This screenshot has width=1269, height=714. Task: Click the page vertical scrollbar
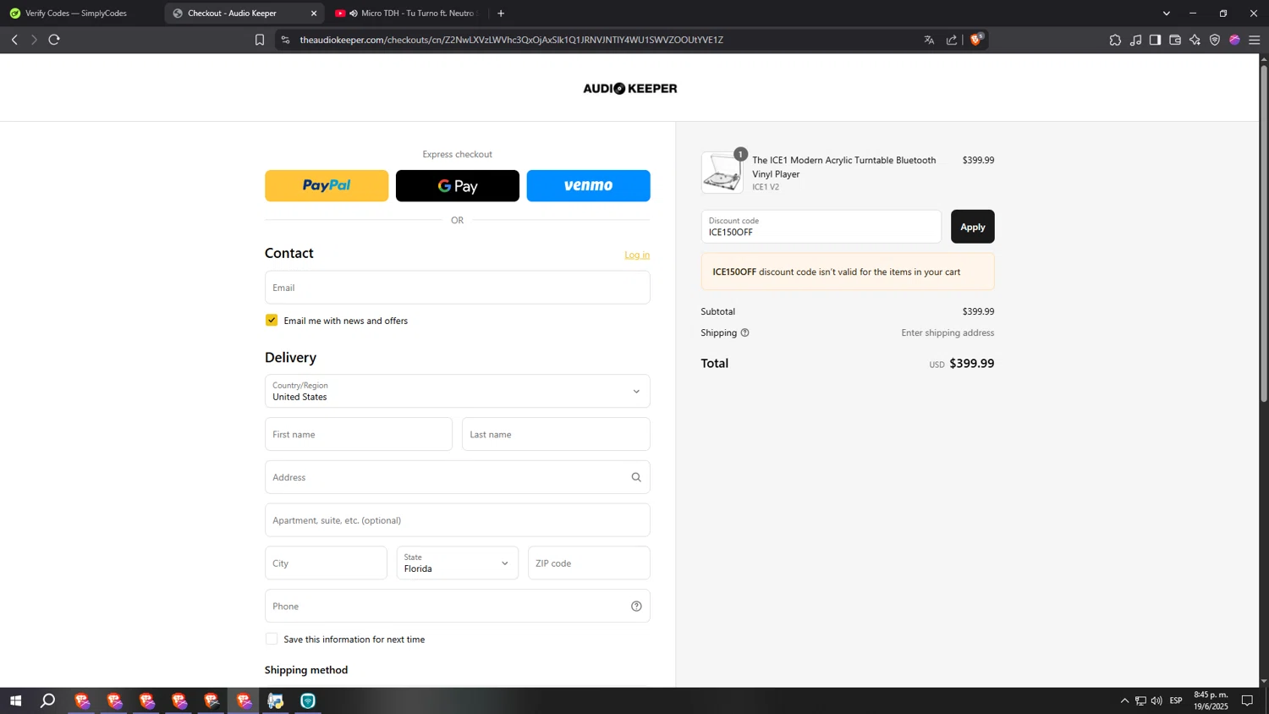pyautogui.click(x=1264, y=233)
